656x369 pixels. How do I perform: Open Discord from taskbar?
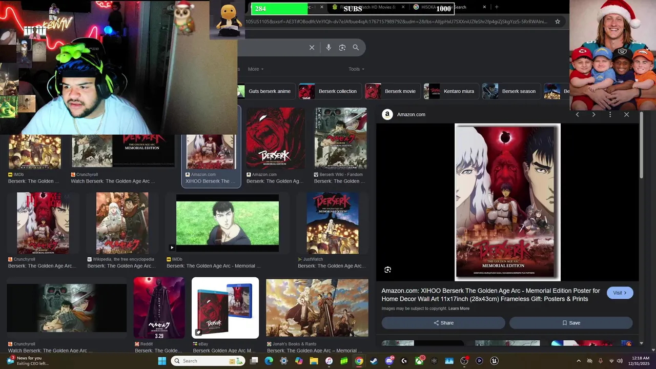pos(389,361)
